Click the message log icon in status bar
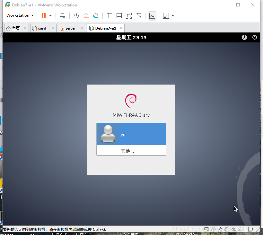The height and width of the screenshot is (235, 263). coord(250,229)
